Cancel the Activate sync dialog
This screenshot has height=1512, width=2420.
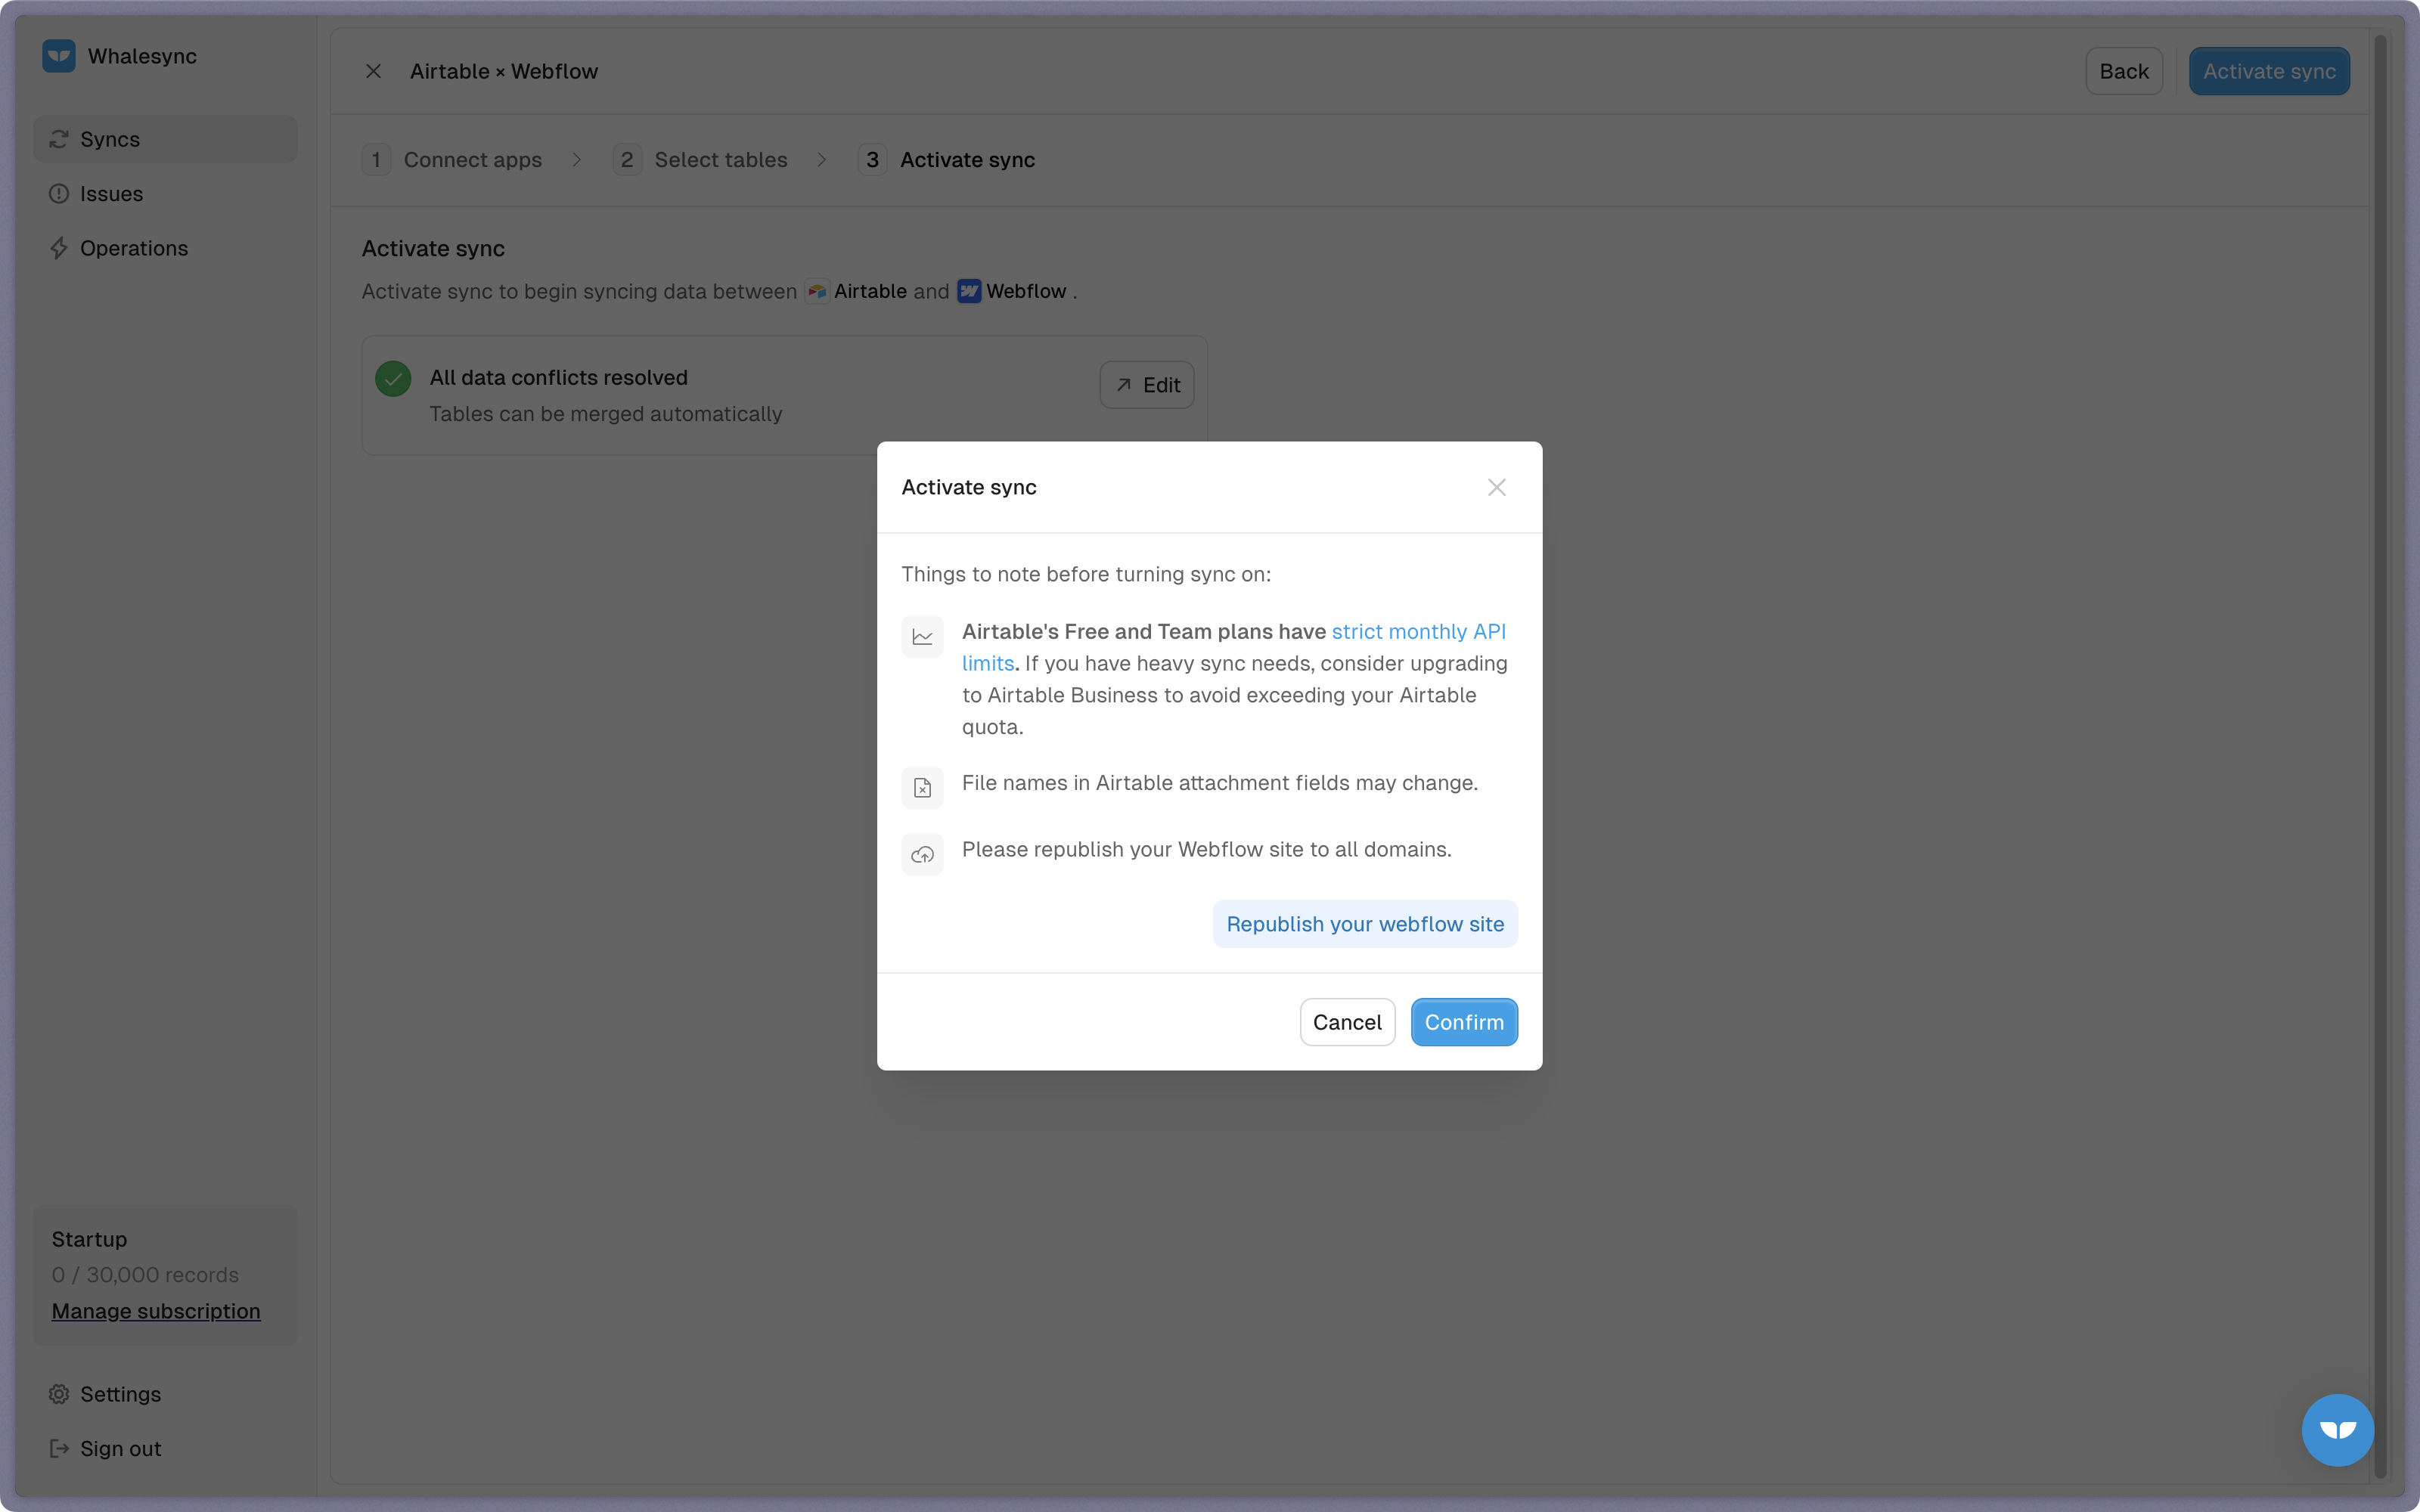pyautogui.click(x=1346, y=1022)
